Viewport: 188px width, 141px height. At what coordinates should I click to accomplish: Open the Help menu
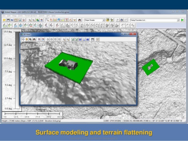(54, 16)
